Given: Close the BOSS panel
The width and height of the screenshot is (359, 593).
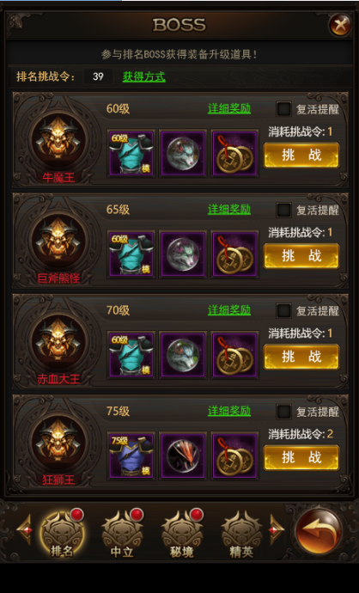Looking at the screenshot, I should pyautogui.click(x=340, y=25).
